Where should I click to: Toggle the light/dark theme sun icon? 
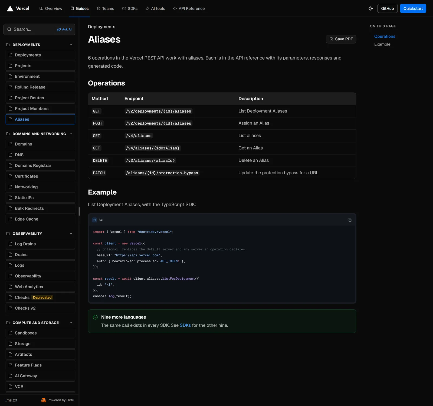[x=370, y=9]
